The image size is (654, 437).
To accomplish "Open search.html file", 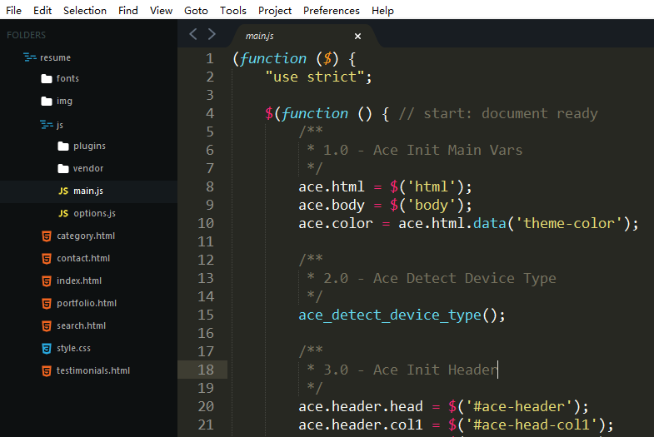I will click(81, 325).
